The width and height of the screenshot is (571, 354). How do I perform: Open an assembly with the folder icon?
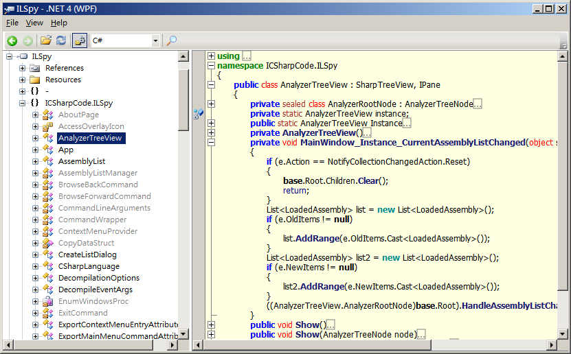pyautogui.click(x=46, y=40)
